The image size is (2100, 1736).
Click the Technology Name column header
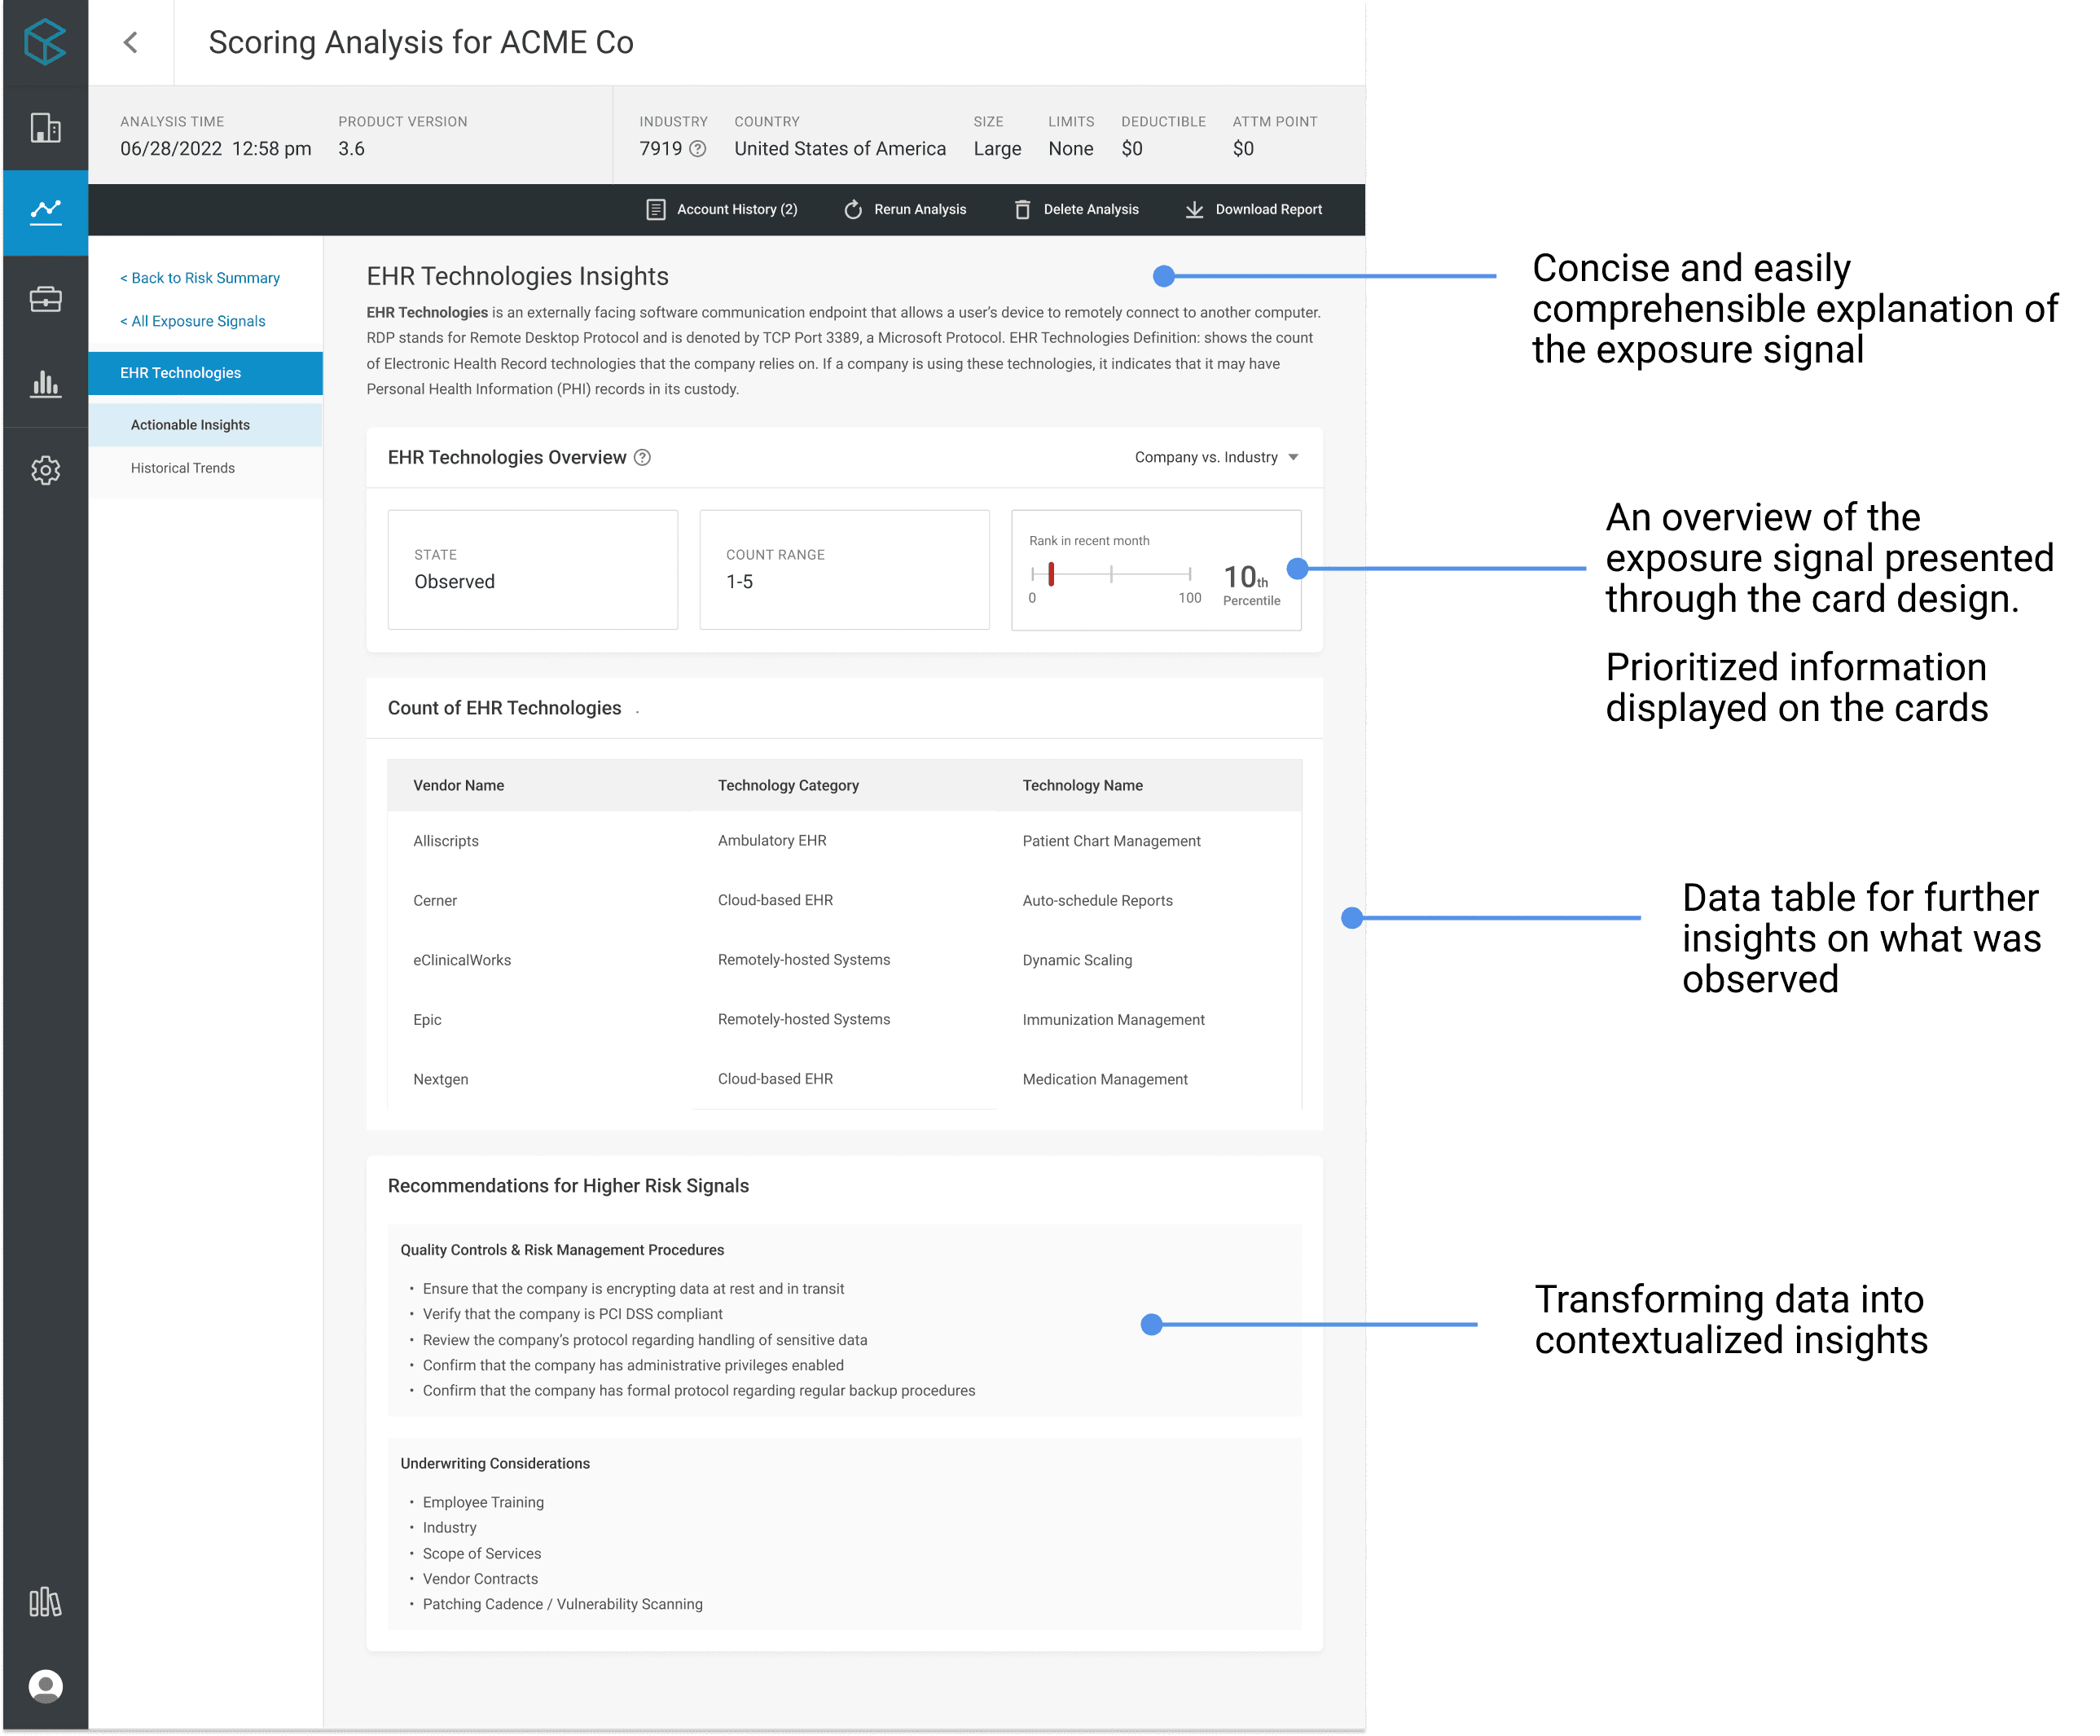(x=1082, y=786)
